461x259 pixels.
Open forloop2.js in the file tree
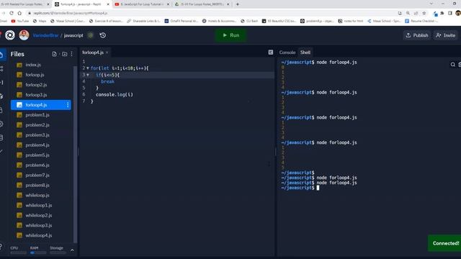tap(41, 85)
